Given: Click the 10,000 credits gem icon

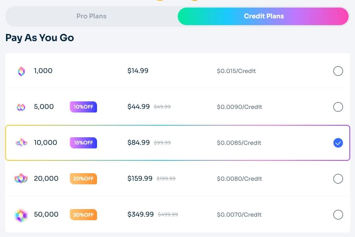Looking at the screenshot, I should (21, 143).
